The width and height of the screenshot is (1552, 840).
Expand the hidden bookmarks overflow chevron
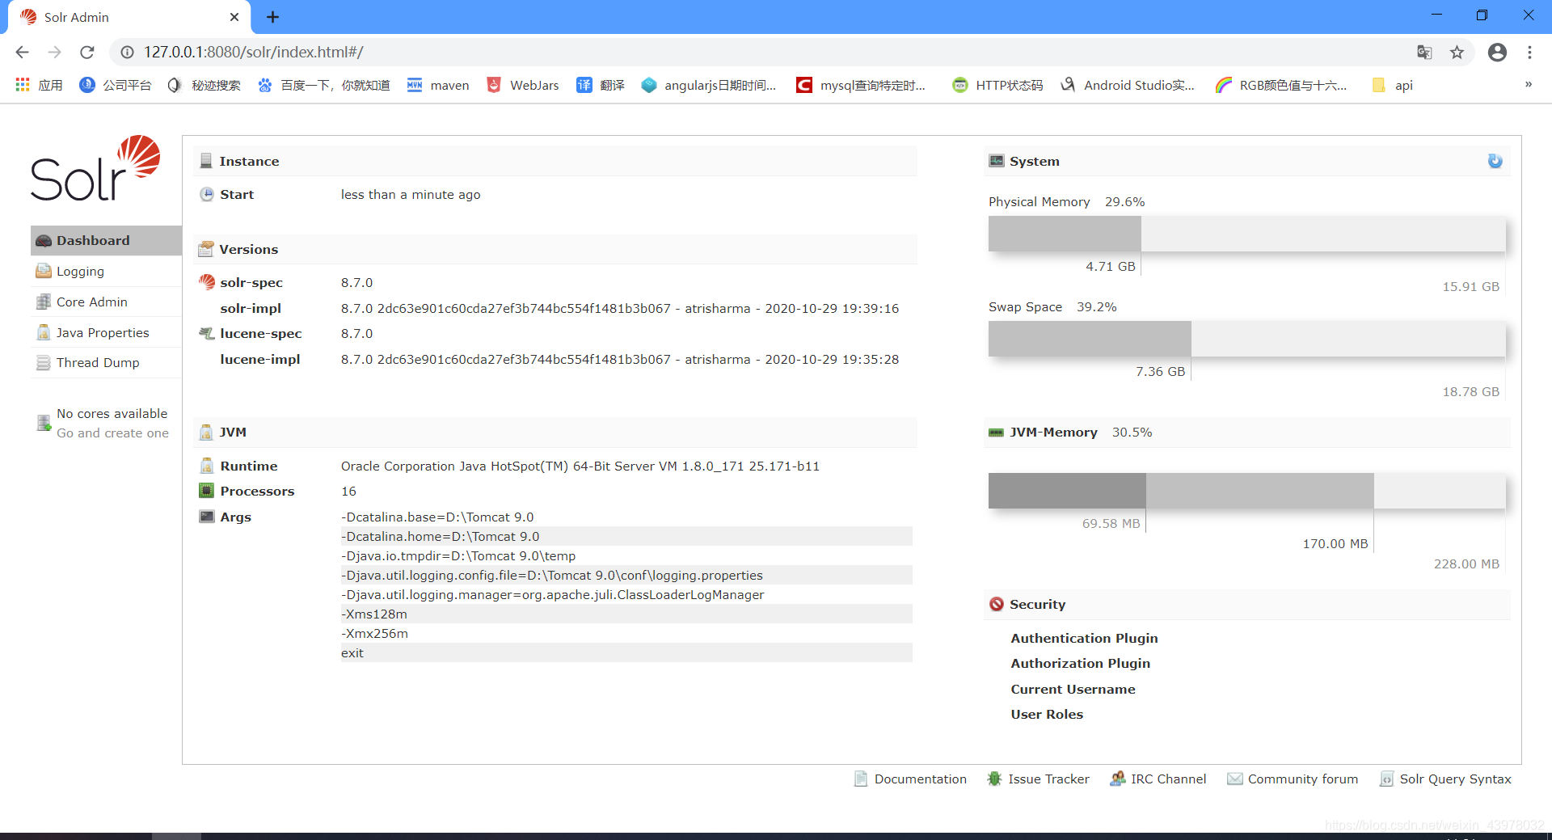pyautogui.click(x=1529, y=84)
